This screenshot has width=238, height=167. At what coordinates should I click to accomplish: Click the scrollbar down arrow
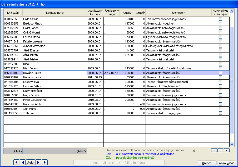click(232, 145)
